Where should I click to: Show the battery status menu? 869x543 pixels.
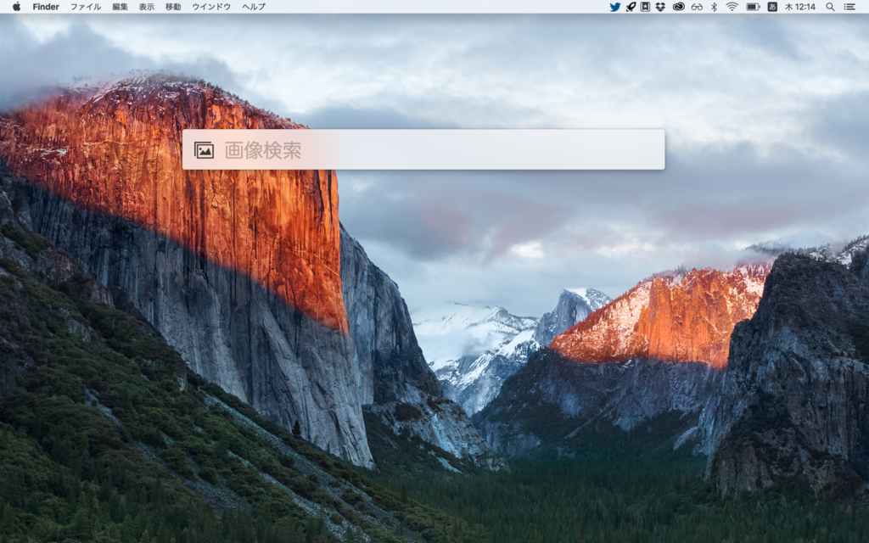(x=753, y=7)
